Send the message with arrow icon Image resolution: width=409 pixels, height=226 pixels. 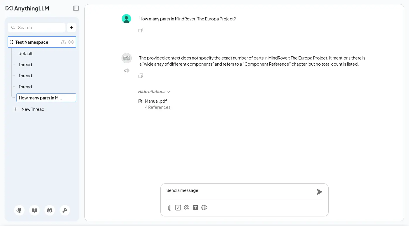(319, 192)
